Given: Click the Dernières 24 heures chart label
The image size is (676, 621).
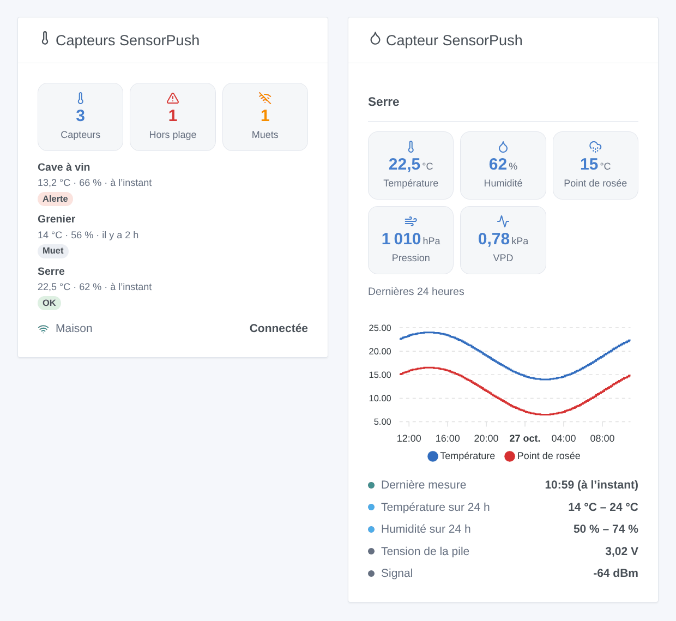Looking at the screenshot, I should tap(416, 292).
